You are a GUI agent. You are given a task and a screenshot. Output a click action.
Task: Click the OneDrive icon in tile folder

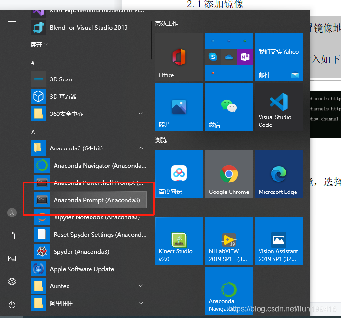pyautogui.click(x=229, y=57)
